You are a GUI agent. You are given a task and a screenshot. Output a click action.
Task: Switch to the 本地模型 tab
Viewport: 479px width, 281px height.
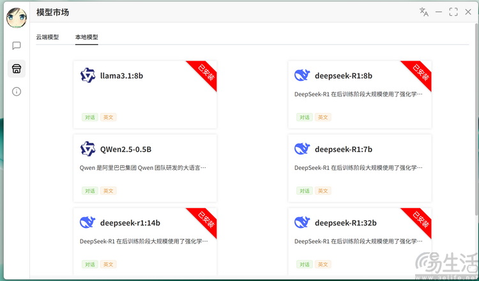click(x=87, y=37)
